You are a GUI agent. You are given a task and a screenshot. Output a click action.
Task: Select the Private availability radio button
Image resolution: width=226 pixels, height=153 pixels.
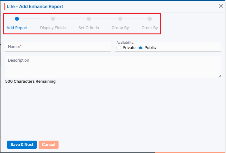coord(119,48)
